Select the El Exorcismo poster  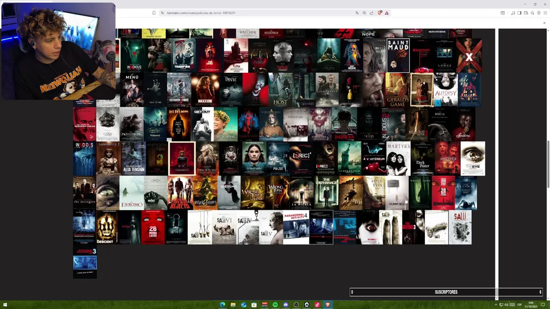tap(131, 193)
